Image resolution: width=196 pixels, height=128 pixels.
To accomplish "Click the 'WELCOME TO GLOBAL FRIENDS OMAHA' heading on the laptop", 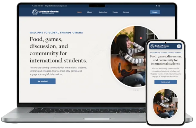I will (x=56, y=33).
